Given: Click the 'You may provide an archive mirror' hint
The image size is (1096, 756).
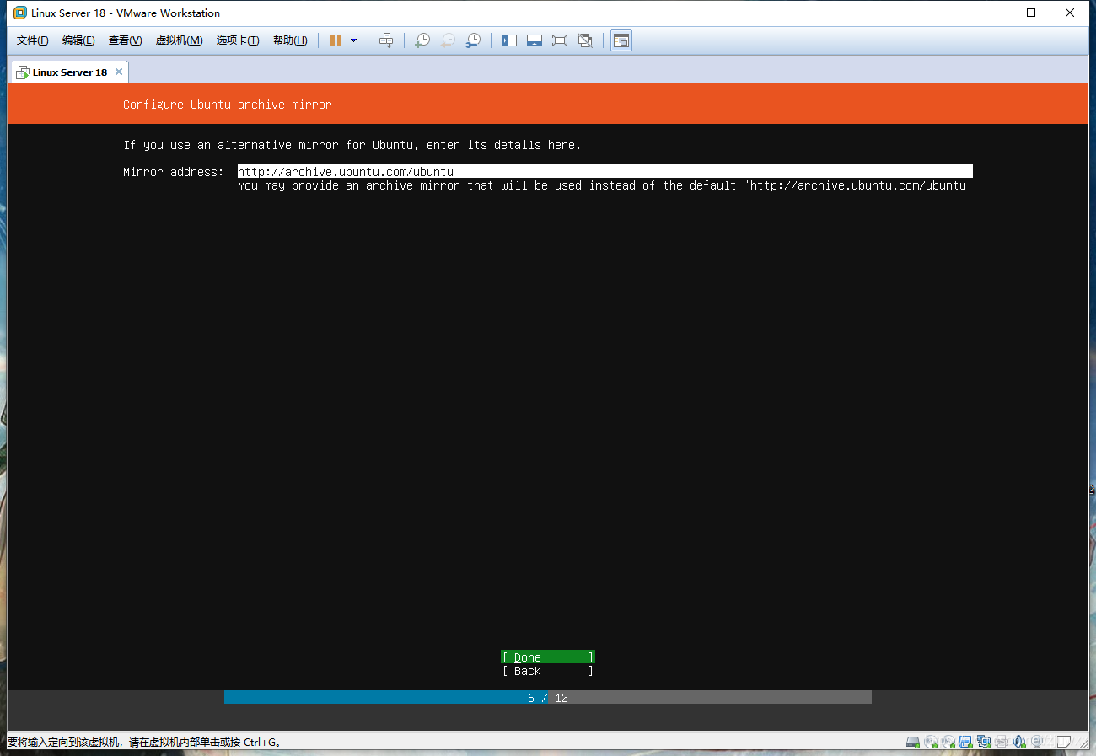Looking at the screenshot, I should pyautogui.click(x=605, y=185).
